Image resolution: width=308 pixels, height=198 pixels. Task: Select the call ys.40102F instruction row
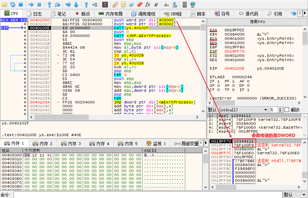tap(114, 28)
